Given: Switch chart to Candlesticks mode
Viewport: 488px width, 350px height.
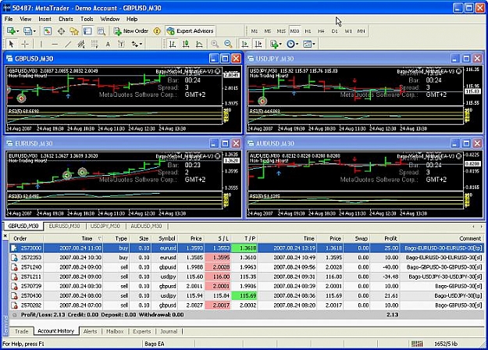Looking at the screenshot, I should (186, 44).
